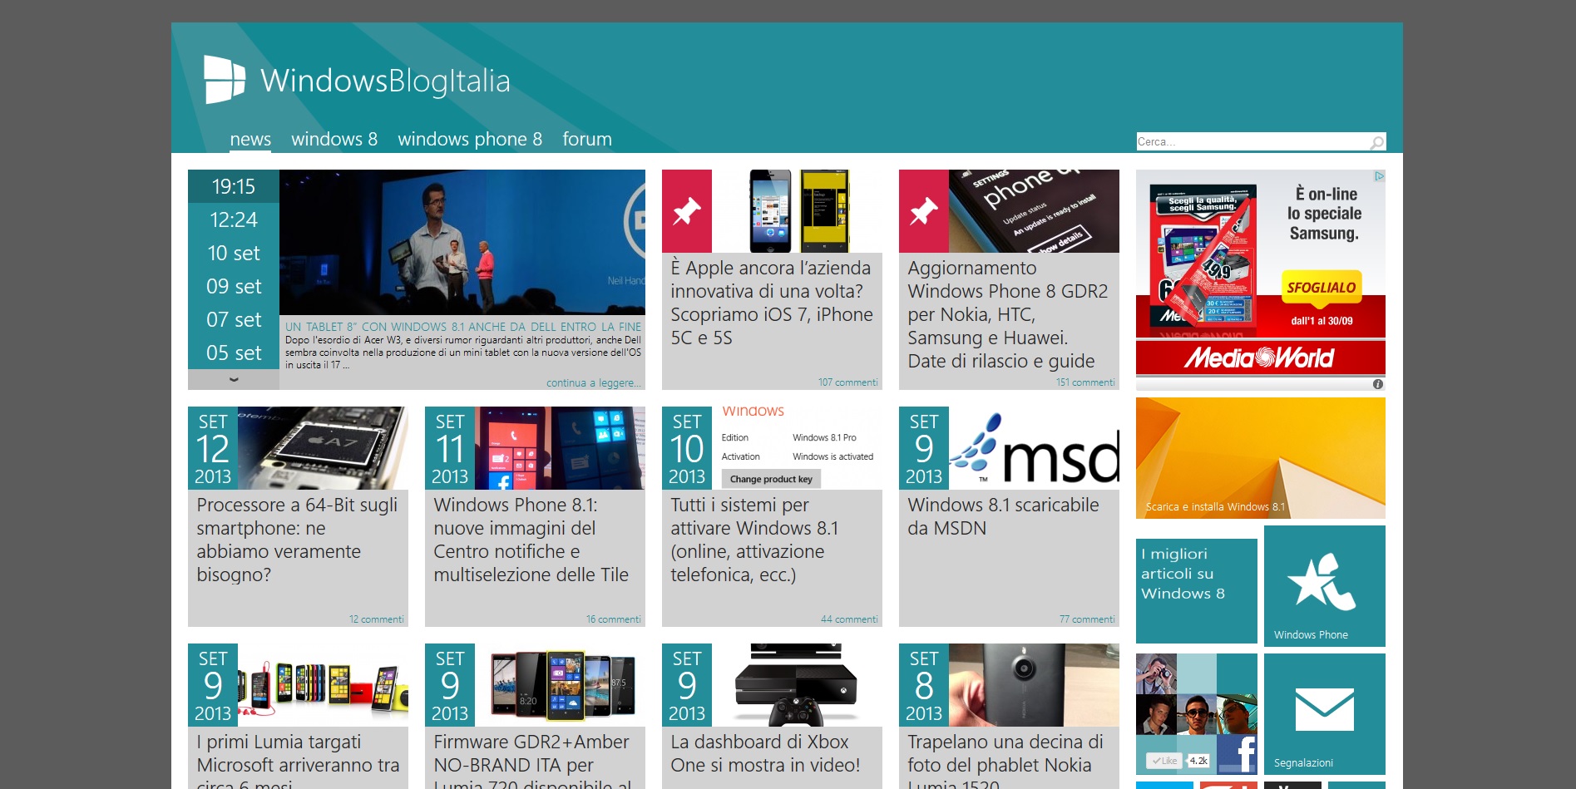Expand the timeline list with the down chevron

pyautogui.click(x=234, y=380)
